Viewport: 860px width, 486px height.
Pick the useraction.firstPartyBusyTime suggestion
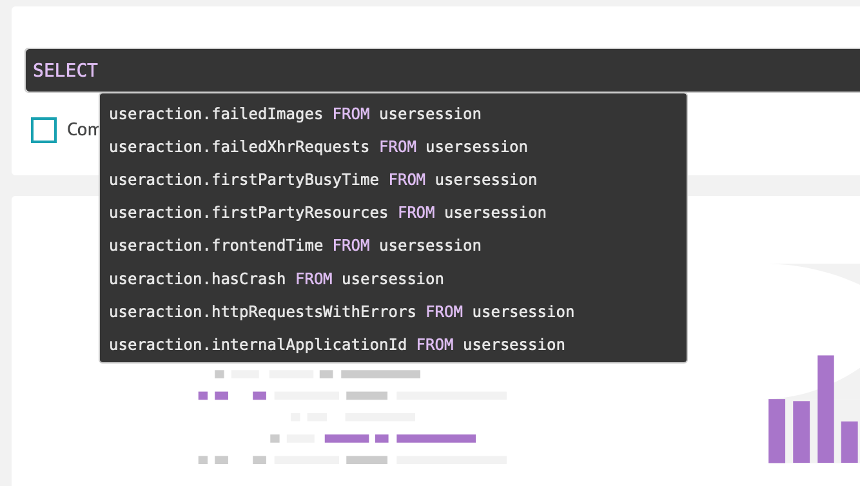322,180
